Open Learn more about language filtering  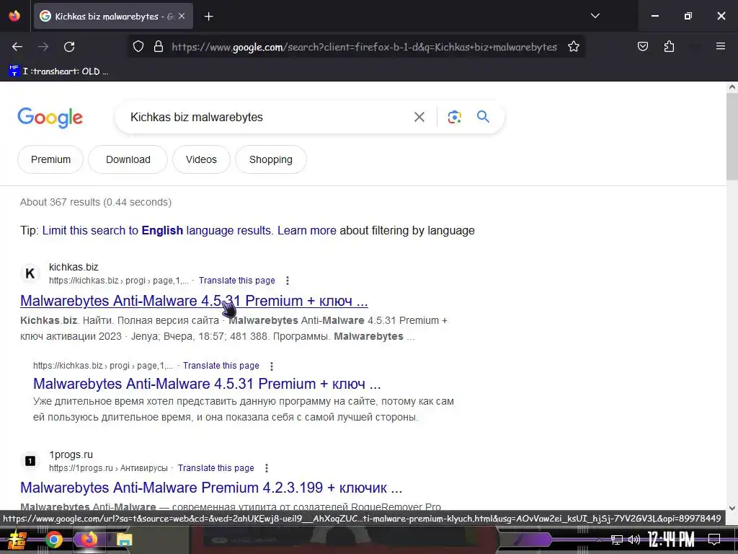(x=307, y=230)
